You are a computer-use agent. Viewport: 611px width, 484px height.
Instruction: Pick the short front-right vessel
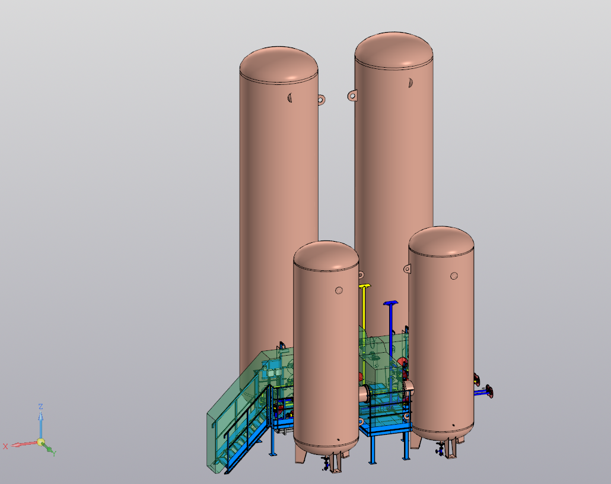(x=441, y=333)
